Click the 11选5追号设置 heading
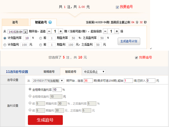Image resolution: width=169 pixels, height=127 pixels. click(17, 72)
